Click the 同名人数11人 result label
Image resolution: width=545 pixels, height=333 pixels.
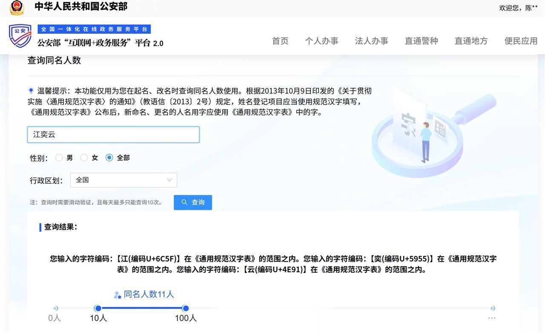pyautogui.click(x=149, y=294)
